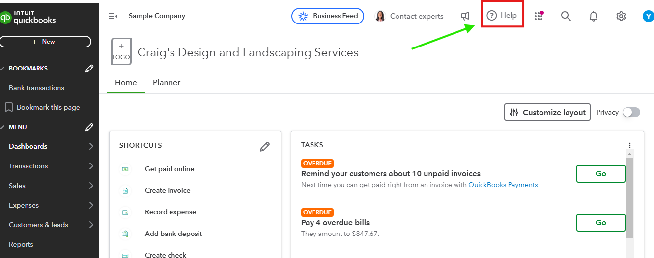The image size is (654, 258).
Task: Expand the Transactions menu chevron
Action: (91, 166)
